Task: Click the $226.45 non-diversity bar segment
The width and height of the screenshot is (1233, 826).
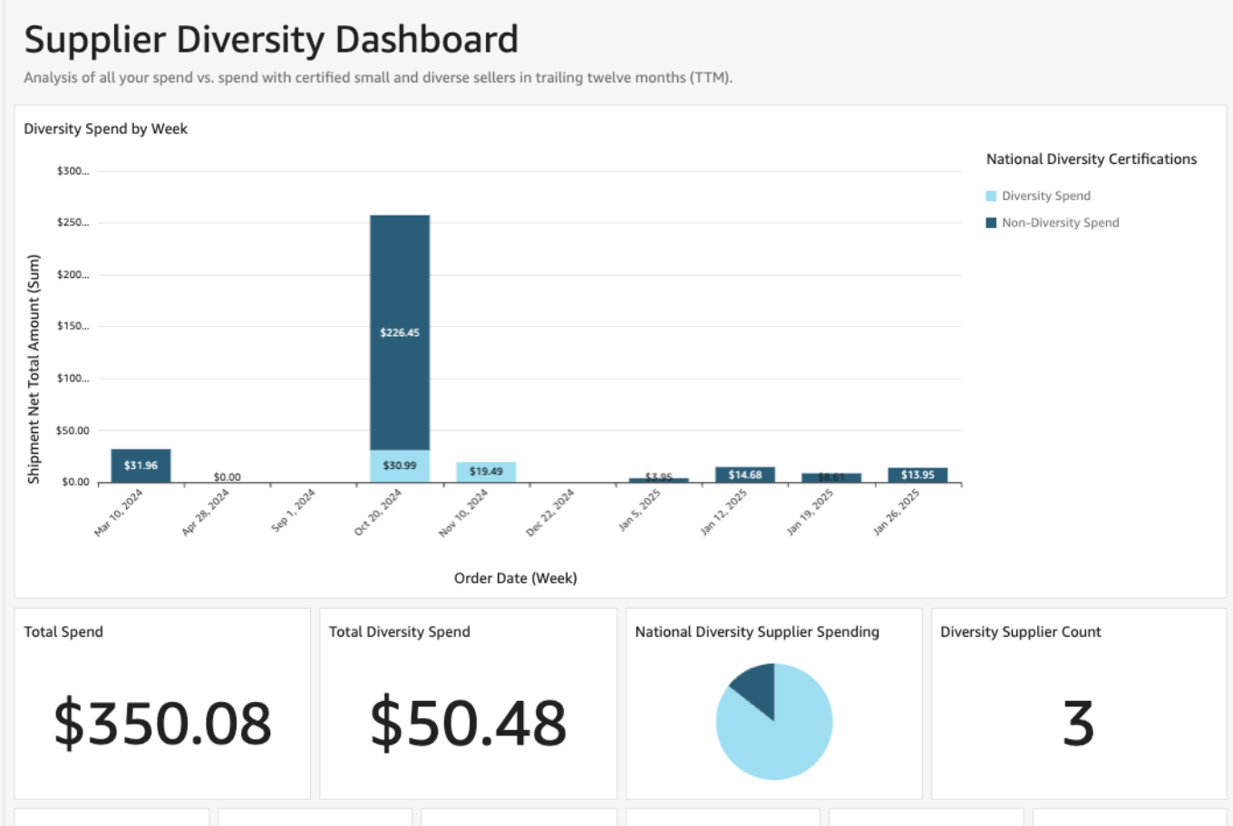Action: (x=400, y=331)
